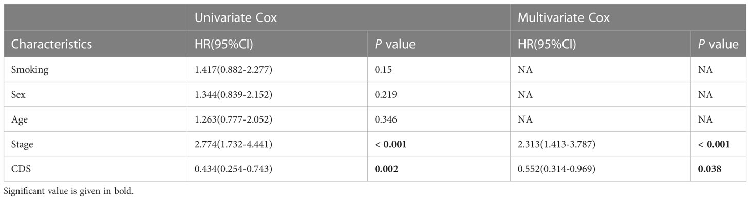Image resolution: width=750 pixels, height=200 pixels.
Task: Select the Age row label
Action: 19,119
